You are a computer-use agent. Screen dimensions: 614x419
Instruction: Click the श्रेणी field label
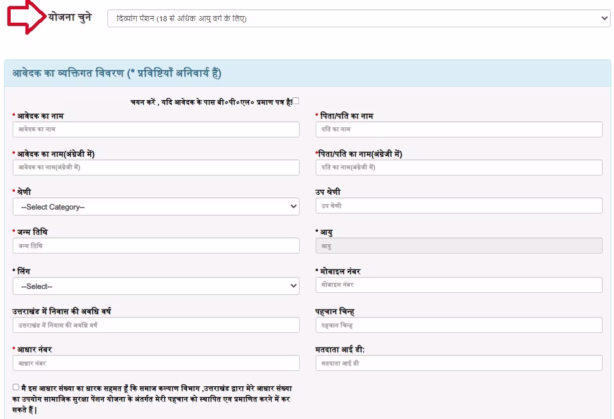23,192
